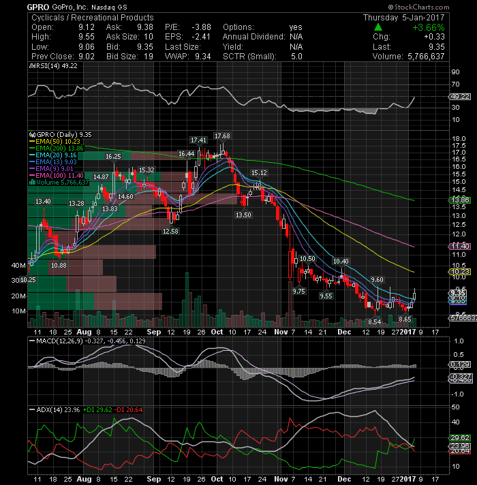Click the yellow 10.23 EMA tag on the price axis
477x485 pixels.
point(460,272)
